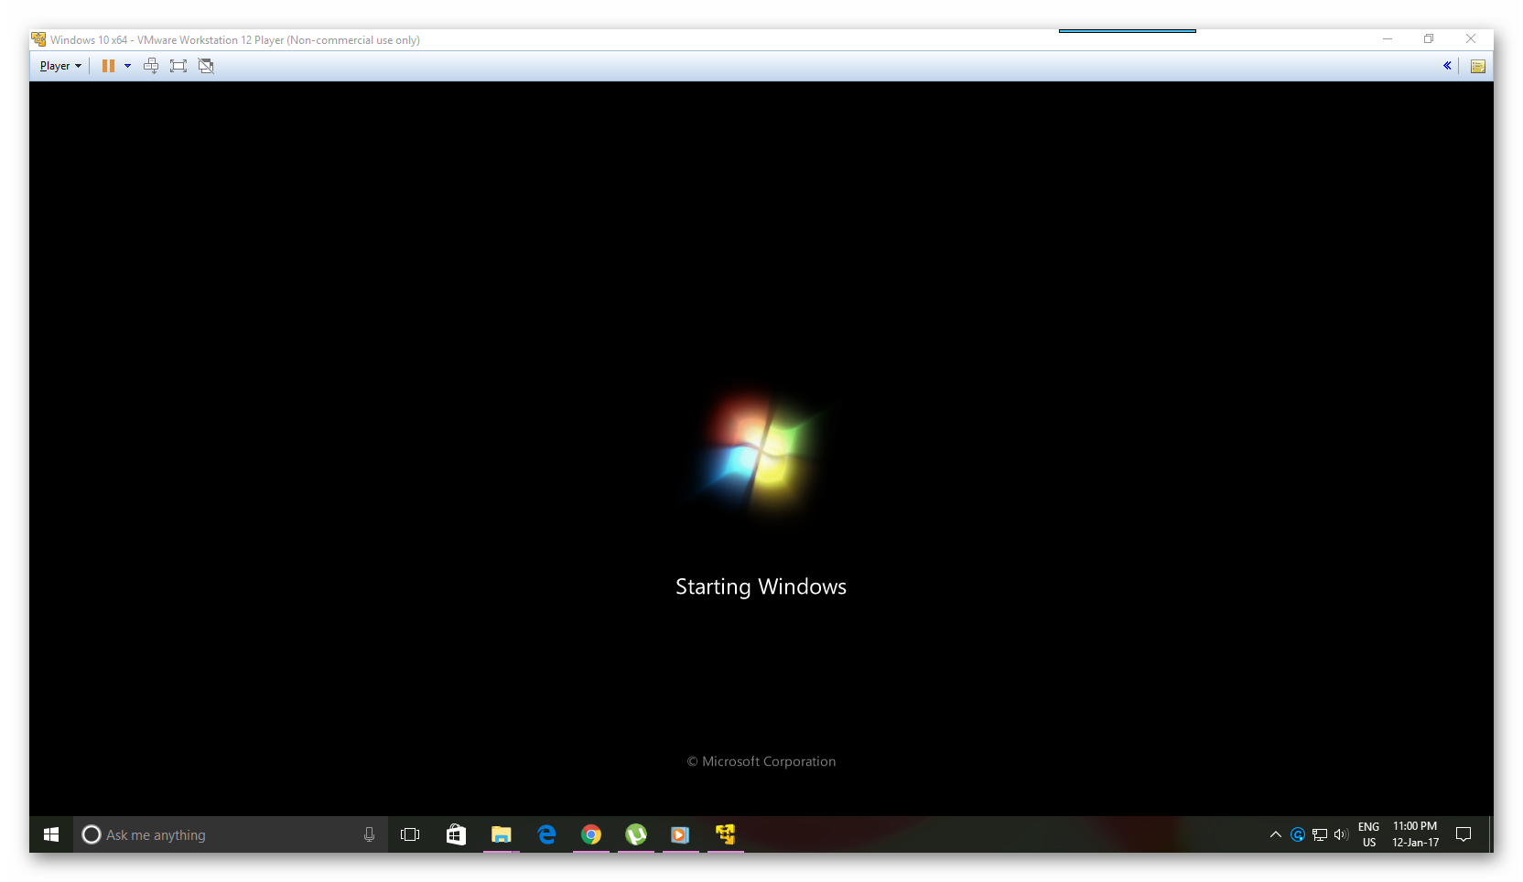
Task: Switch to uTorrent in taskbar
Action: [x=636, y=834]
